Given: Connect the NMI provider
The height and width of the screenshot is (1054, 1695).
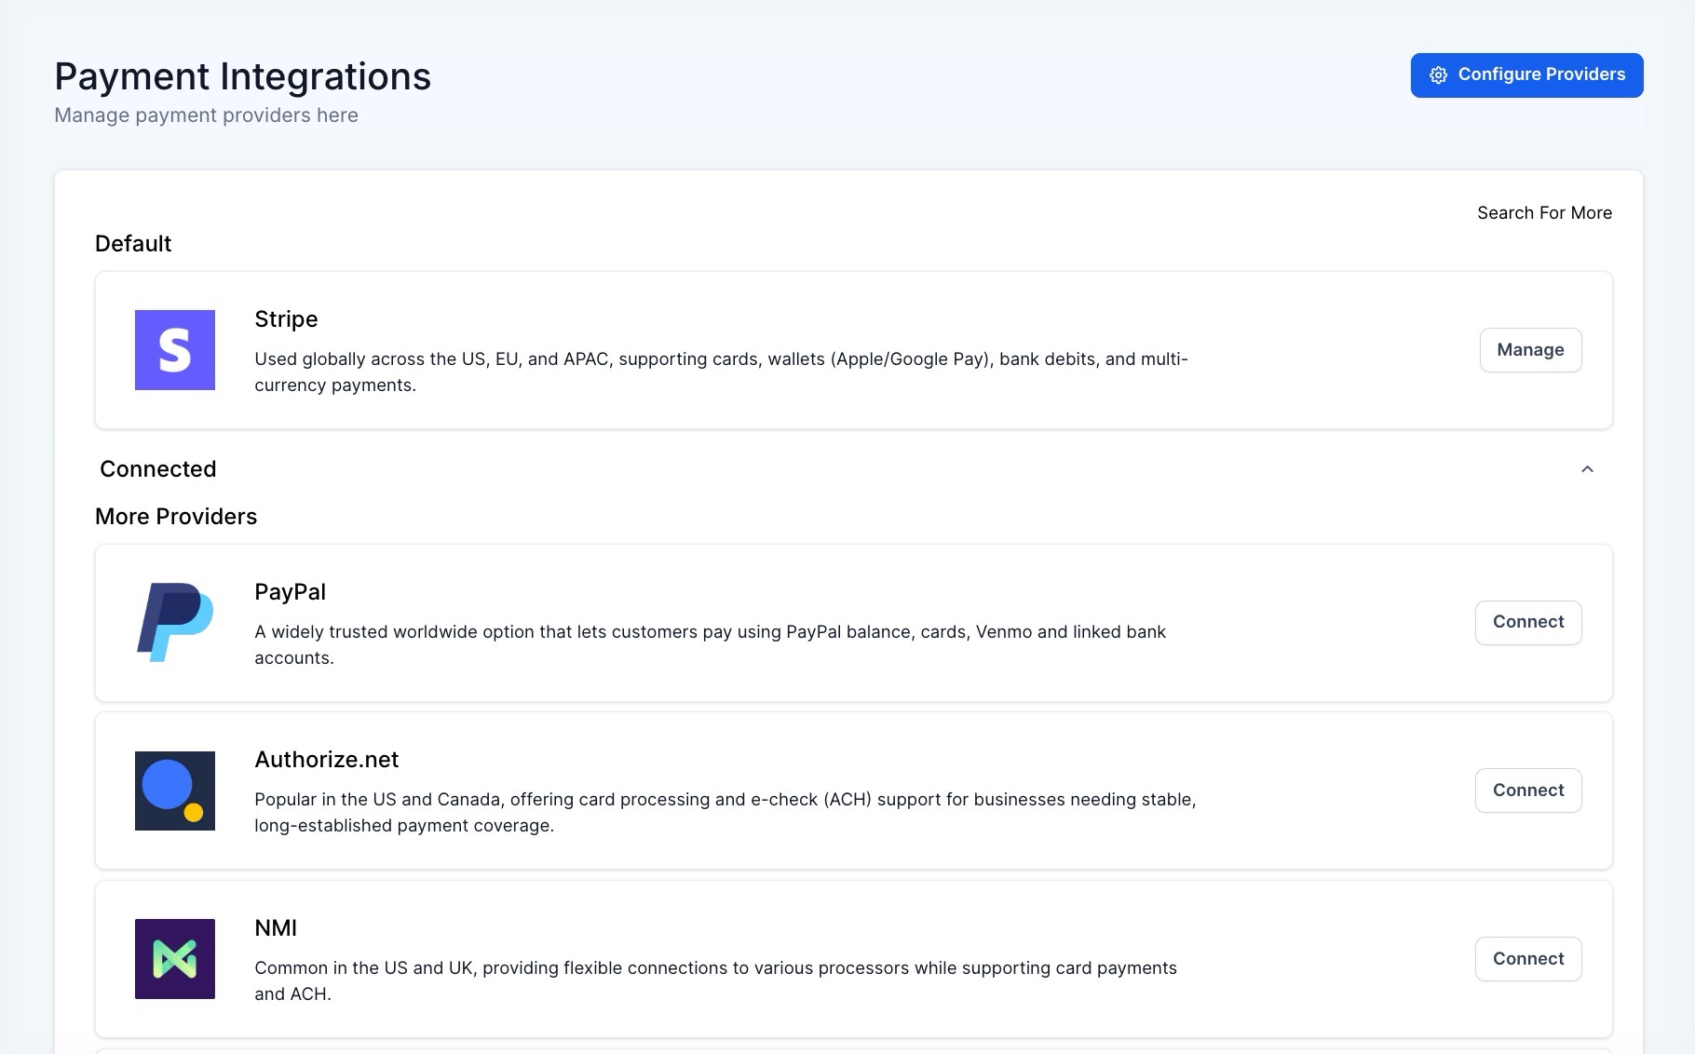Looking at the screenshot, I should pyautogui.click(x=1527, y=959).
